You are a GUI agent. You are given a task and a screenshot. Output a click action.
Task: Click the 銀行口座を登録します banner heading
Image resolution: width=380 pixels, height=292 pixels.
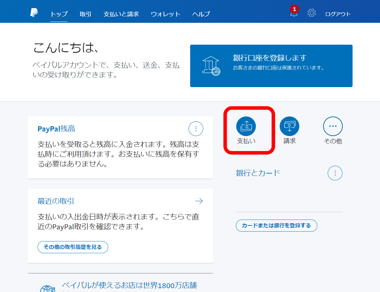(x=270, y=58)
